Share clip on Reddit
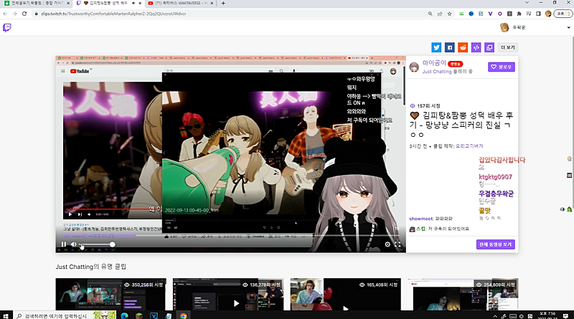This screenshot has height=319, width=574. coord(463,47)
